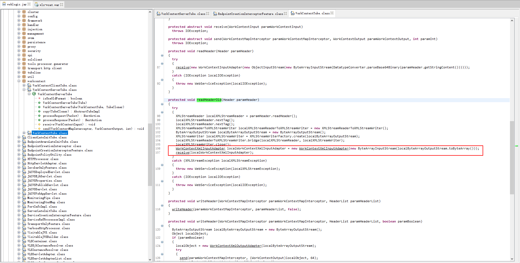Follow the WorkContextXmlInputAdapter link on line 106
Screen dimensions: 520x263
[200, 148]
